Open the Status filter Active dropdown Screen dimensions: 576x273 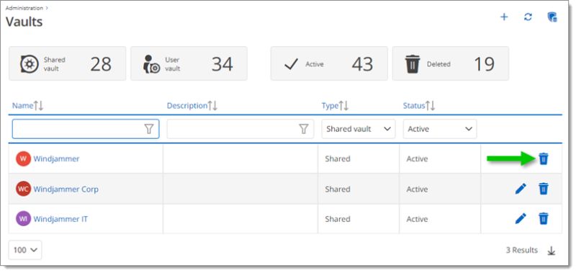pyautogui.click(x=440, y=129)
